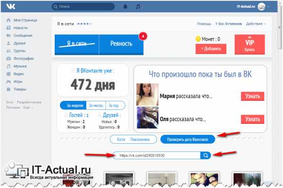Open the notifications bell icon

coord(125,7)
